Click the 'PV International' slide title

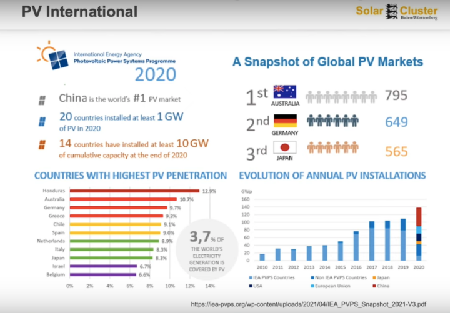[x=80, y=12]
